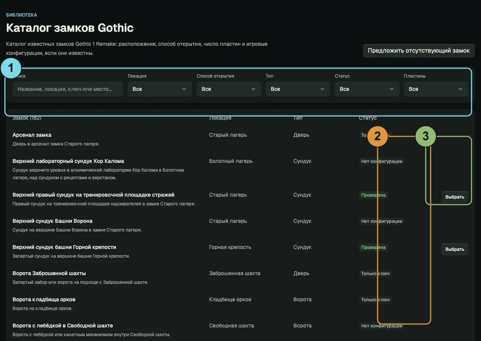This screenshot has height=341, width=481.
Task: Click the Библиотека breadcrumb label
Action: click(x=22, y=15)
